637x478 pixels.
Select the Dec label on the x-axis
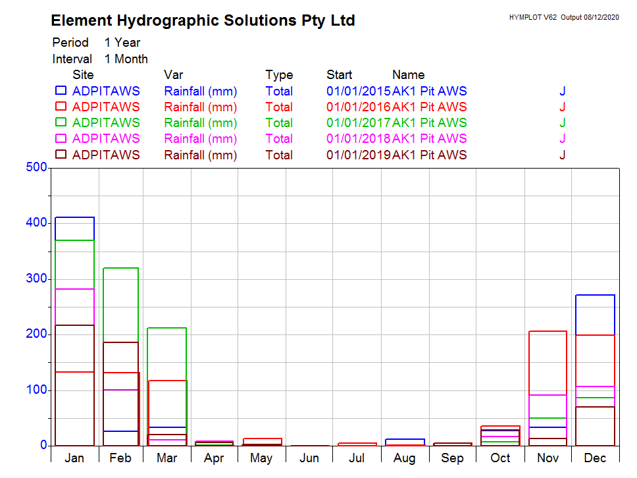coord(595,458)
